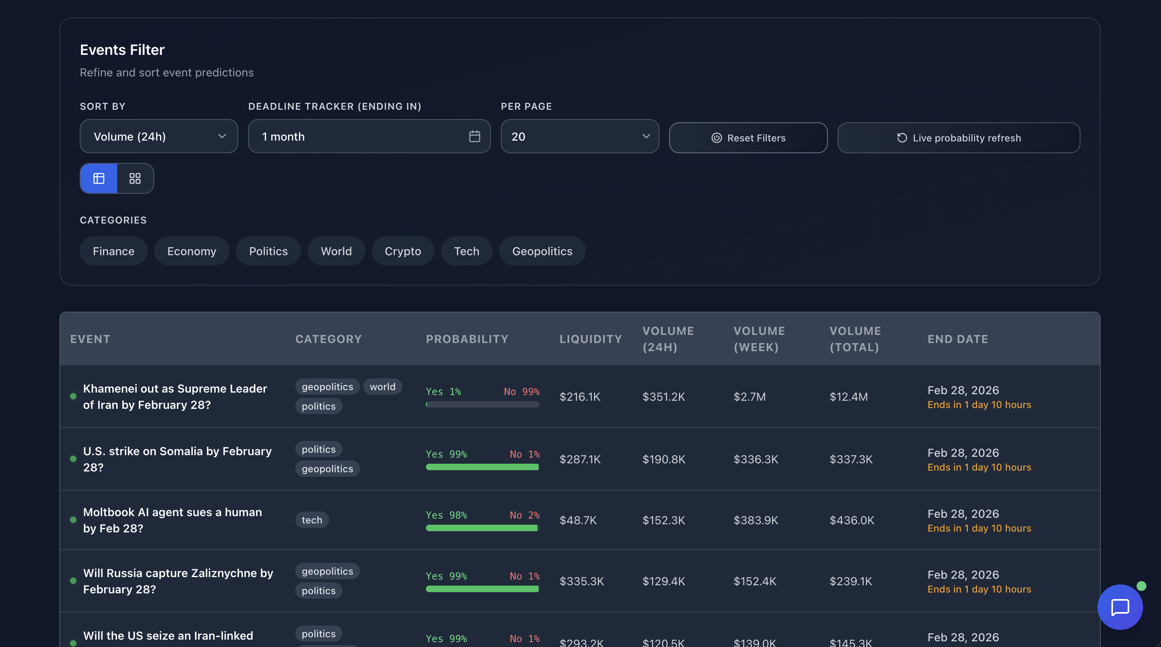The height and width of the screenshot is (647, 1161).
Task: Open the calendar icon in Deadline Tracker
Action: tap(474, 137)
